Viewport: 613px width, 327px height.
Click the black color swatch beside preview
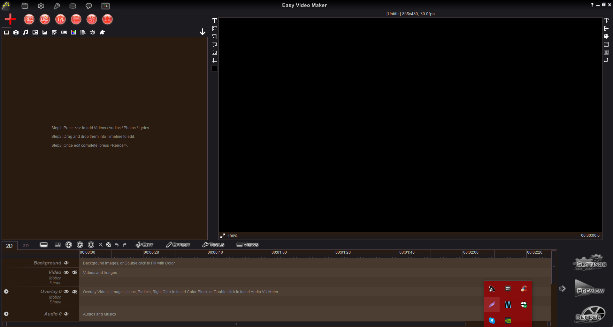[x=215, y=68]
